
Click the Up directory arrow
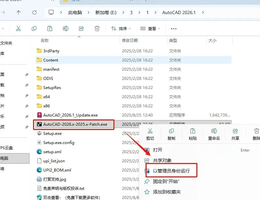pos(18,12)
